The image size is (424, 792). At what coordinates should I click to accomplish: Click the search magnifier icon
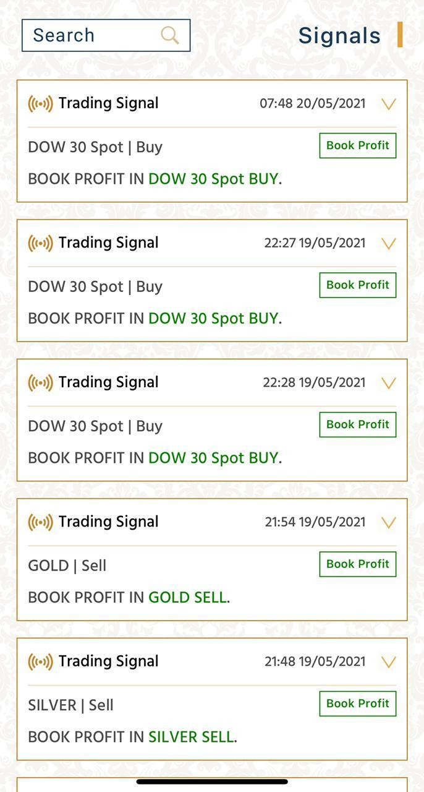coord(170,35)
